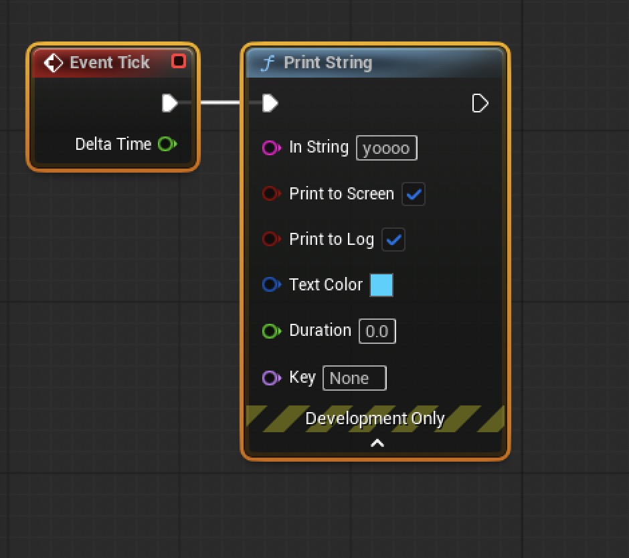
Task: Click the green Delta Time output pin
Action: (167, 144)
